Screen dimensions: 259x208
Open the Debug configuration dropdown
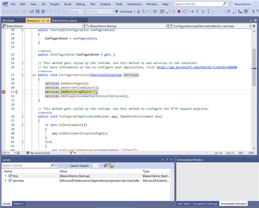click(x=76, y=11)
